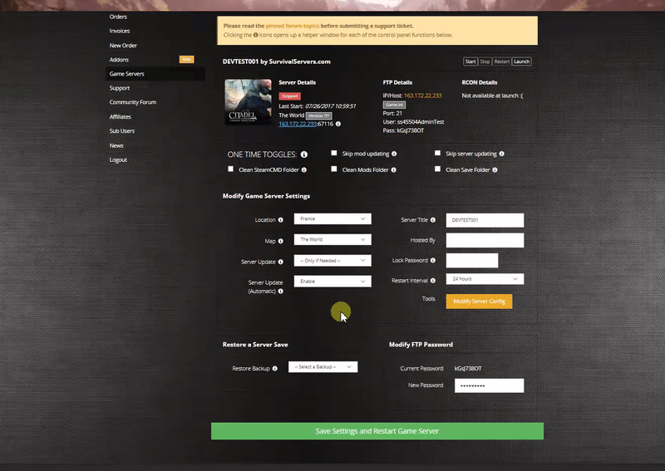Click the Server Title info icon
Viewport: 665px width, 471px height.
coord(433,220)
